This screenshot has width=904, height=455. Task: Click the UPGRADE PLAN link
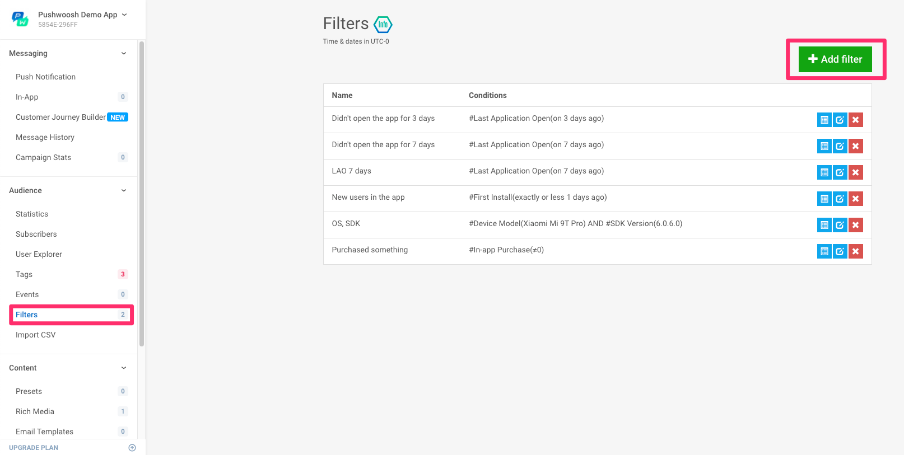34,448
